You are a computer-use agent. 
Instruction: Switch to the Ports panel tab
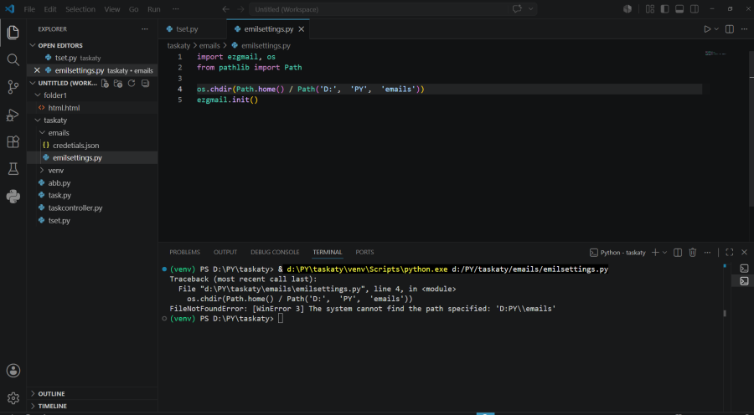pyautogui.click(x=364, y=252)
